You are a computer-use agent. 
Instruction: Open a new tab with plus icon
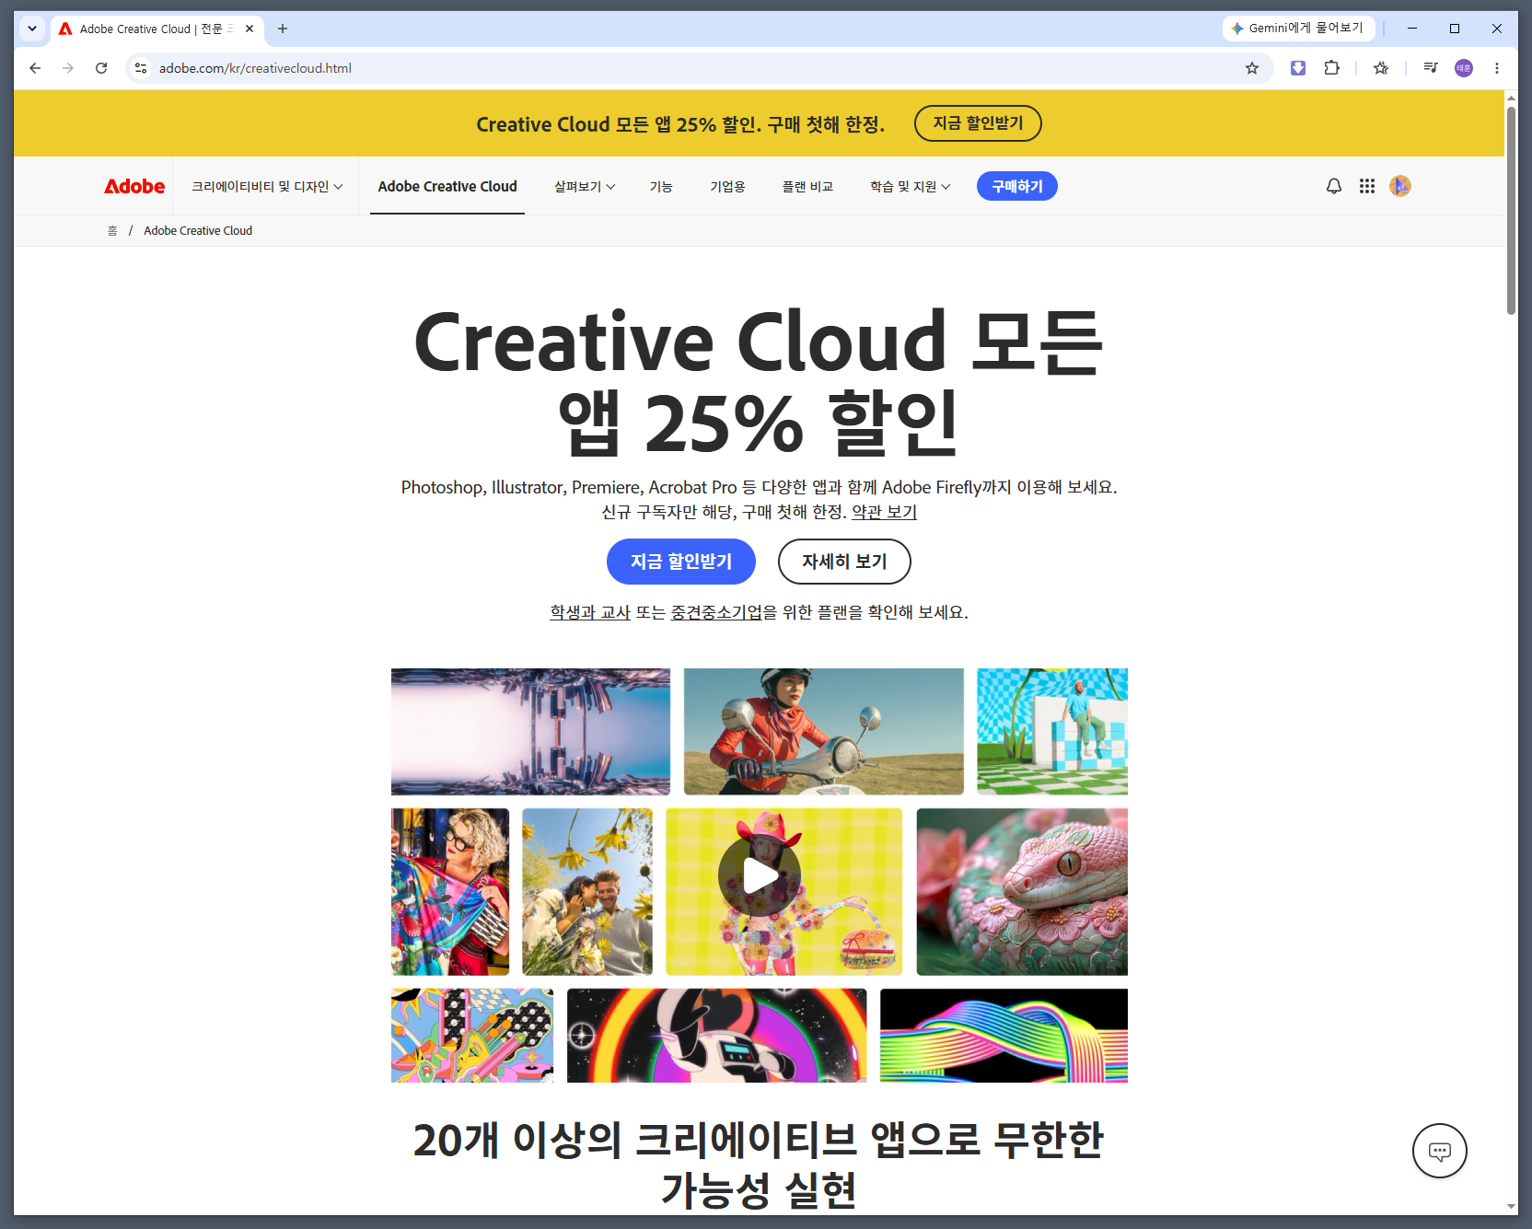(283, 29)
